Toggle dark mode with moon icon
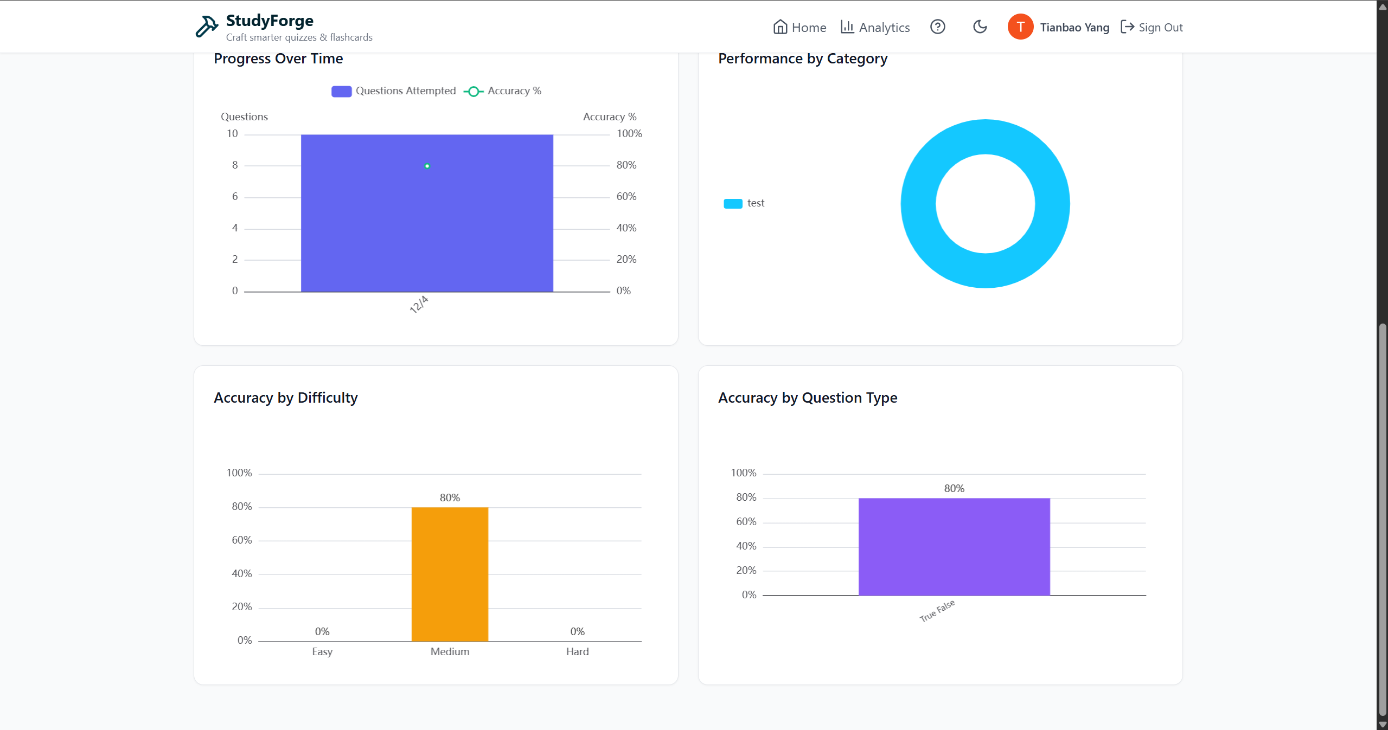 pos(980,27)
